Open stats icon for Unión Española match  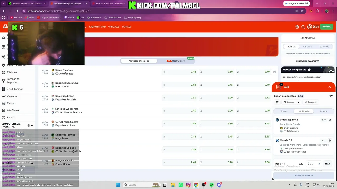click(274, 72)
